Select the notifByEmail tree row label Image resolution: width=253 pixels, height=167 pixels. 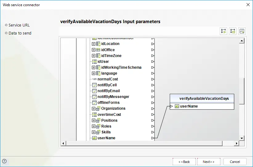click(x=109, y=91)
